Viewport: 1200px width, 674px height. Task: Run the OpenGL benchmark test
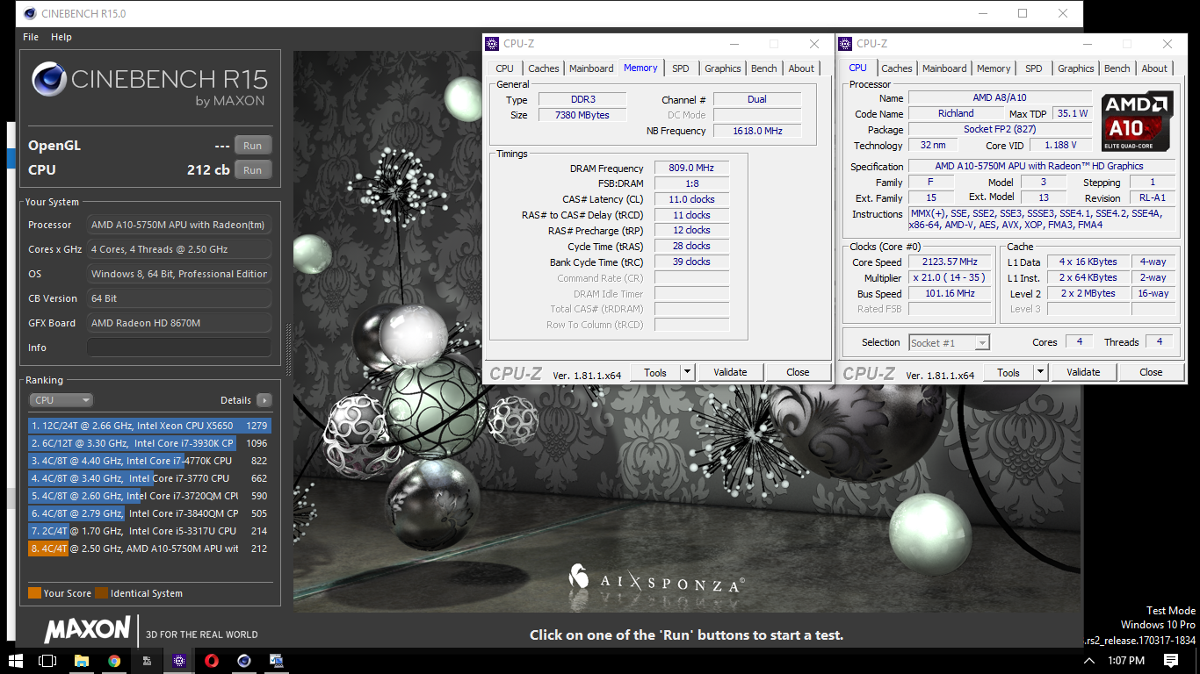click(x=253, y=146)
